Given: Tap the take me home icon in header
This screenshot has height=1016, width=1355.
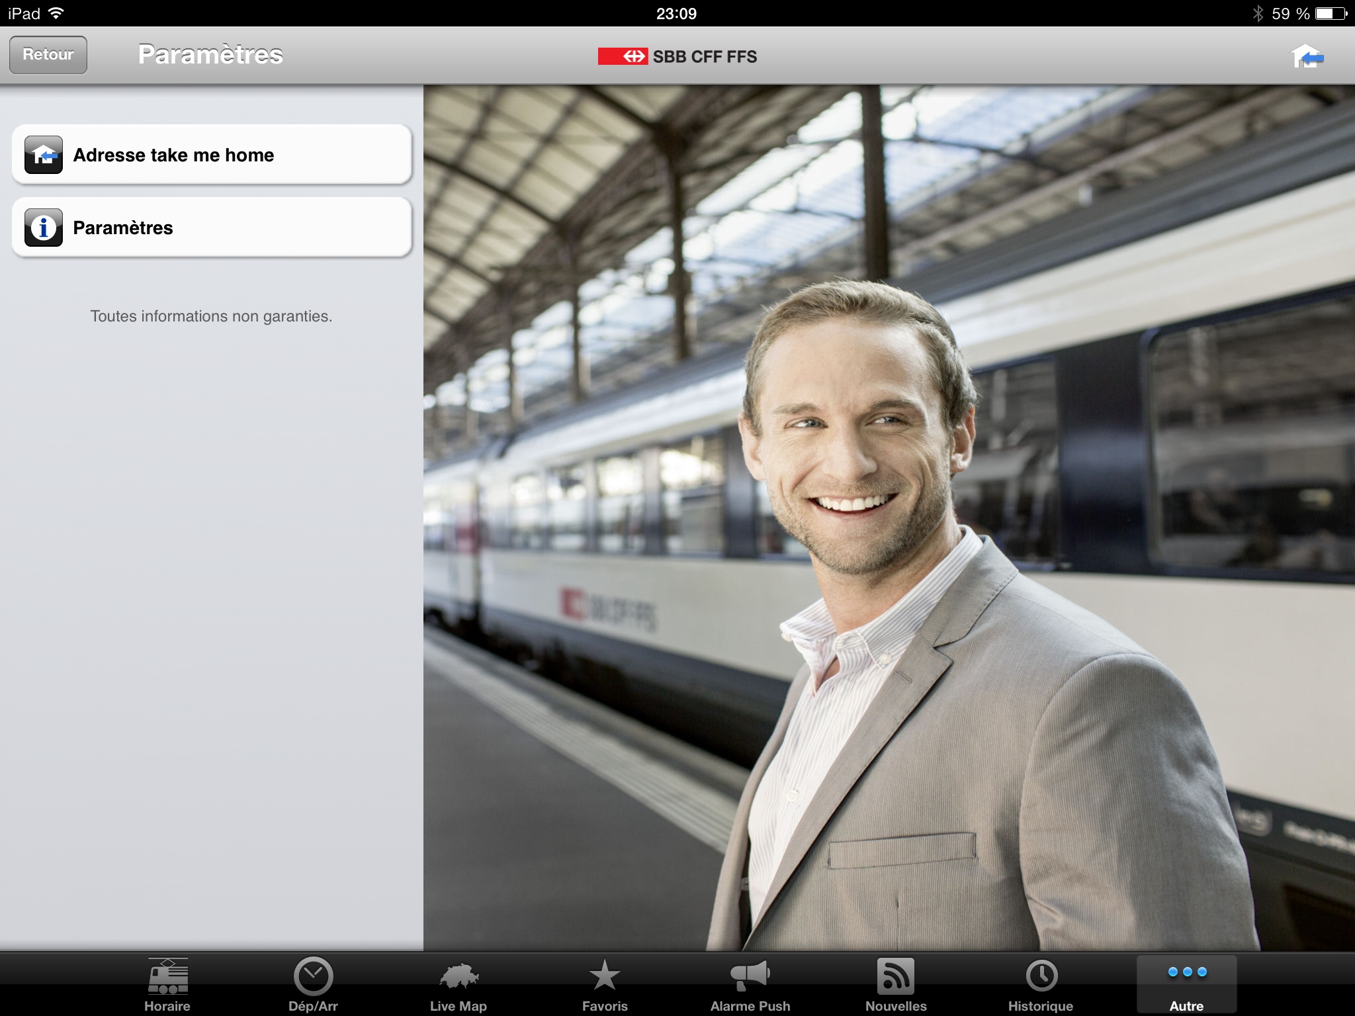Looking at the screenshot, I should [1307, 56].
